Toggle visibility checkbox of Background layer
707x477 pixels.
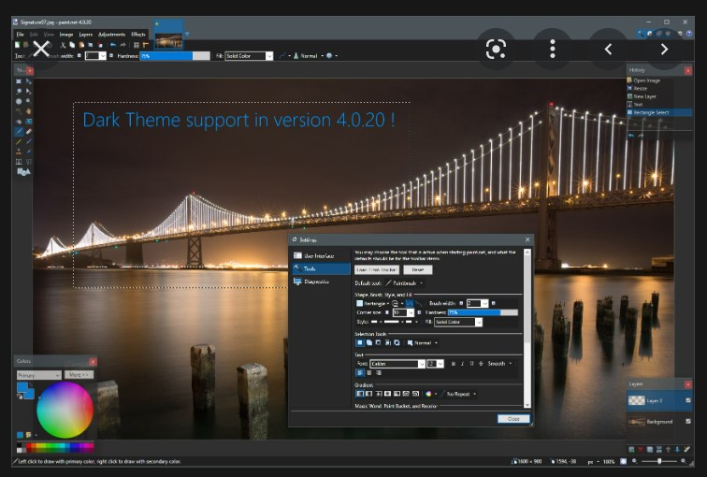[688, 422]
